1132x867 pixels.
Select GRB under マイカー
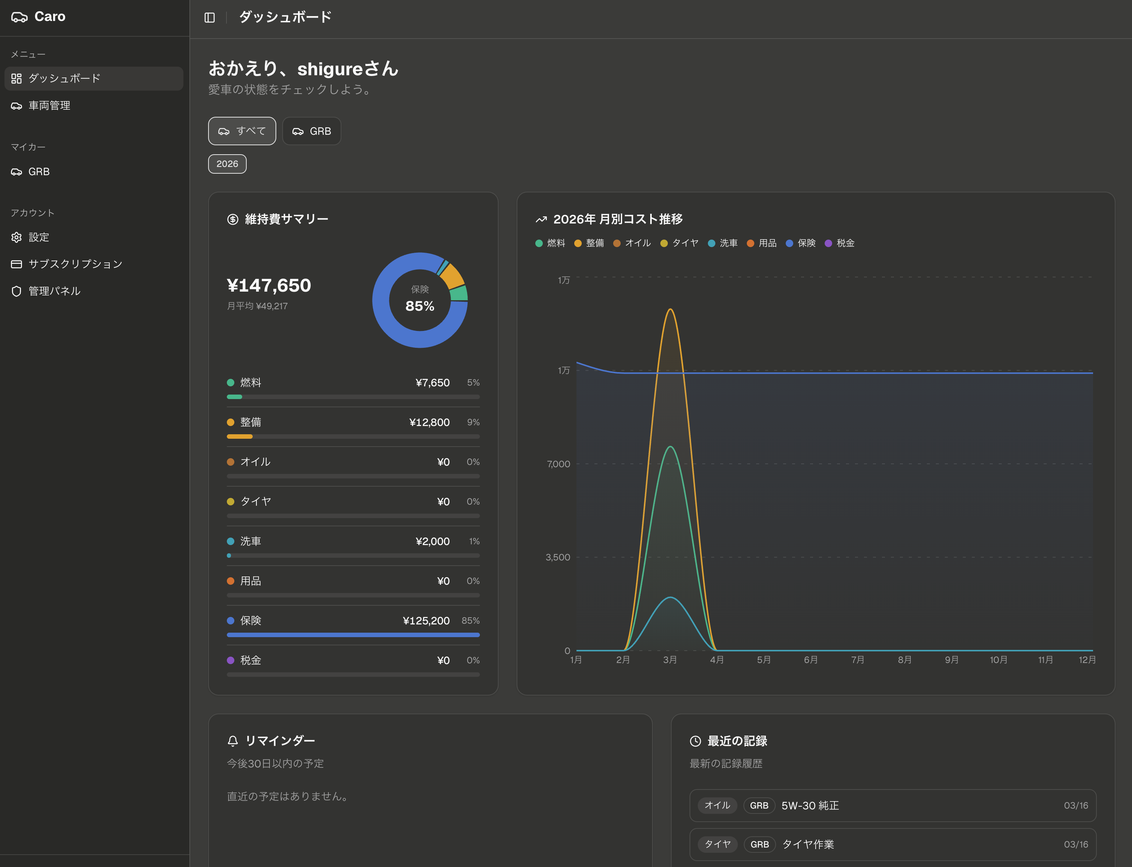[x=94, y=172]
